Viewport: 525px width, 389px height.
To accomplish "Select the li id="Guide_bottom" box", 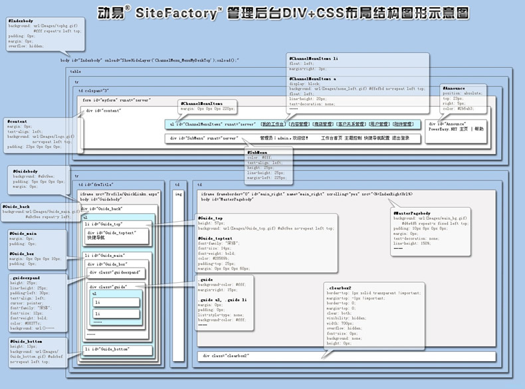I will (118, 350).
